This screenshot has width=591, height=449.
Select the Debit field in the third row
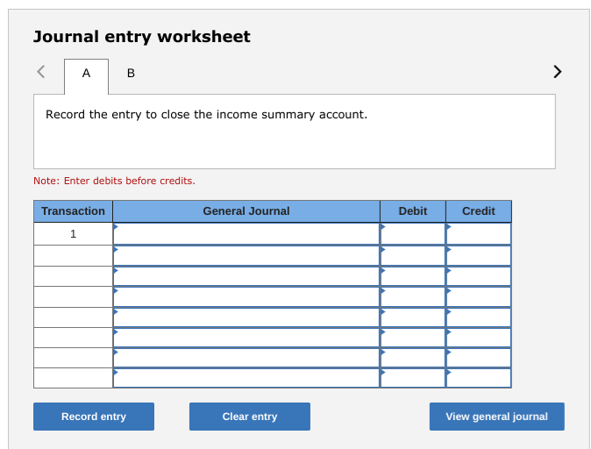coord(413,276)
